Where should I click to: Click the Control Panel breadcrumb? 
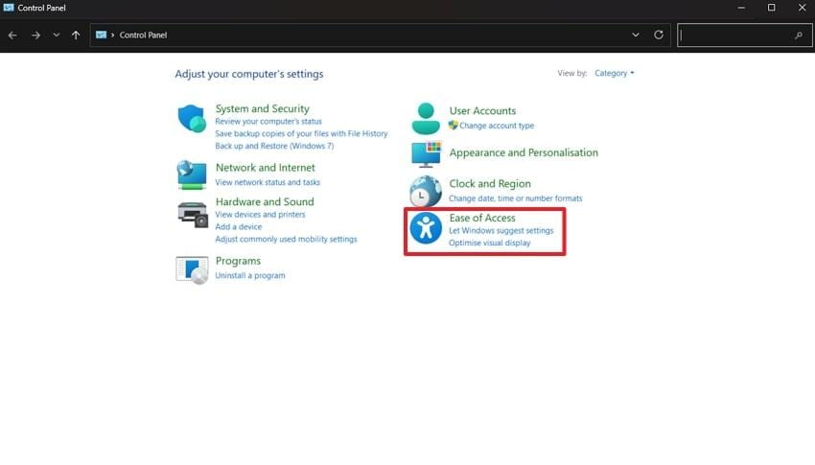(x=143, y=35)
